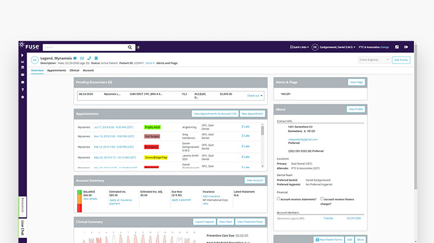
Task: Click the printer icon on New Patient Forms
Action: [x=317, y=239]
